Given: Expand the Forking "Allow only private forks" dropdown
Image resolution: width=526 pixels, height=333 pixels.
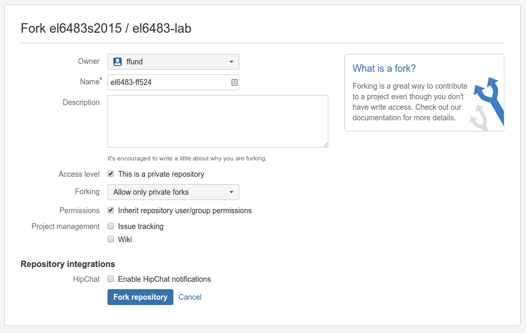Looking at the screenshot, I should 173,192.
